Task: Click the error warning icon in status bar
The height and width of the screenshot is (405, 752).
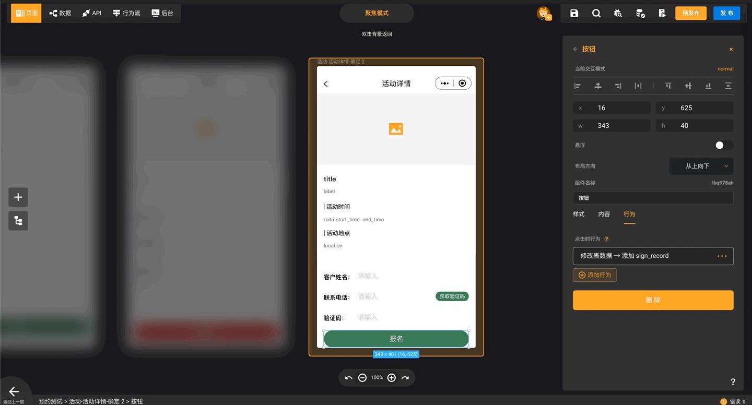Action: tap(723, 401)
